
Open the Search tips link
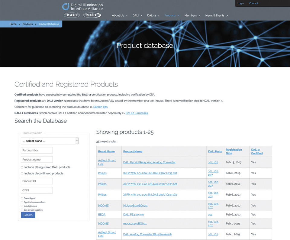click(100, 107)
